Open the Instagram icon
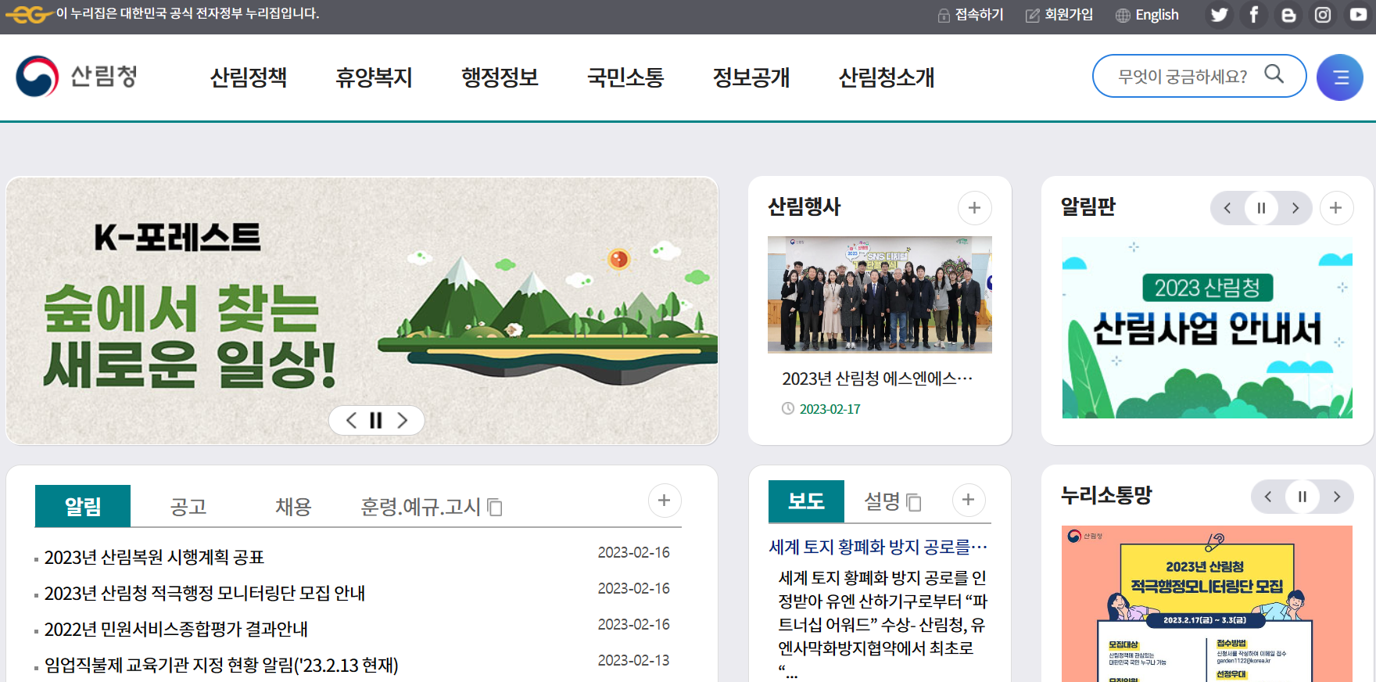The image size is (1376, 682). [x=1323, y=15]
